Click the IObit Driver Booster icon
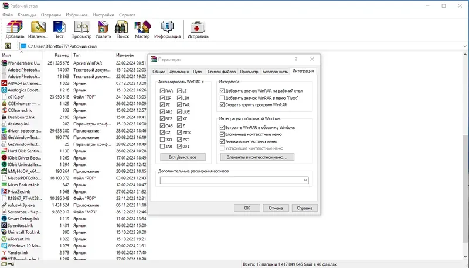The width and height of the screenshot is (469, 268). point(4,158)
